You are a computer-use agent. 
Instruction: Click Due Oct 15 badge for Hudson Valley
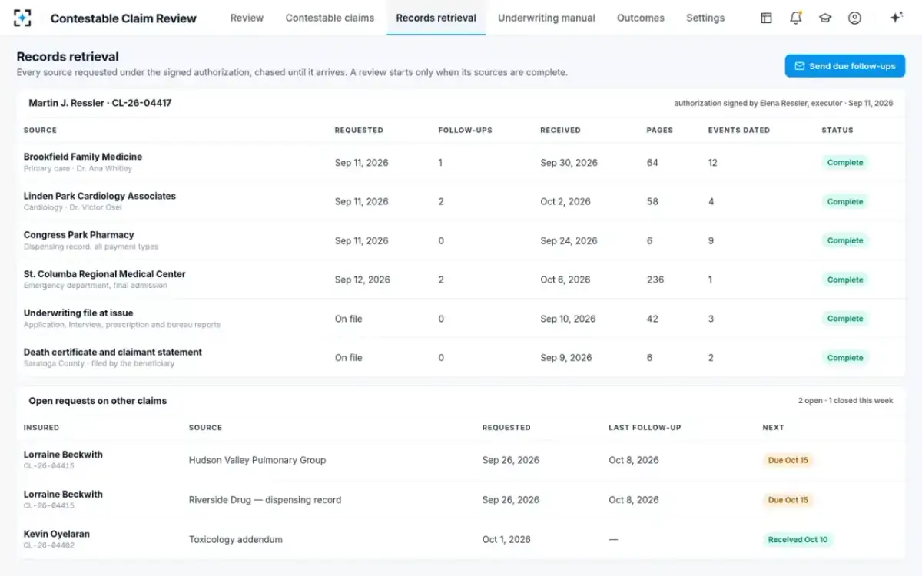pyautogui.click(x=788, y=461)
